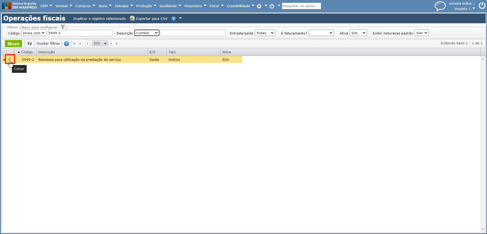Open the Qualidade menu

pos(170,6)
